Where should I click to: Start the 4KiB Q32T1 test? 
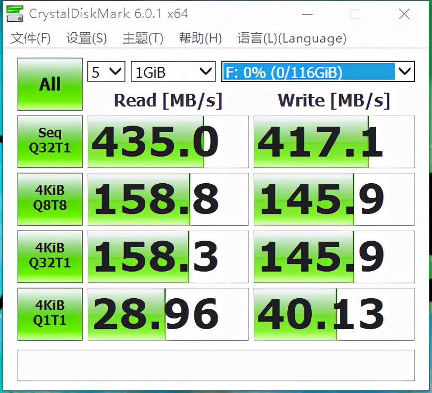pyautogui.click(x=50, y=257)
